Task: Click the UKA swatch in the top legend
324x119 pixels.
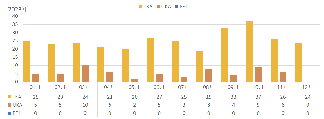Action: click(159, 7)
